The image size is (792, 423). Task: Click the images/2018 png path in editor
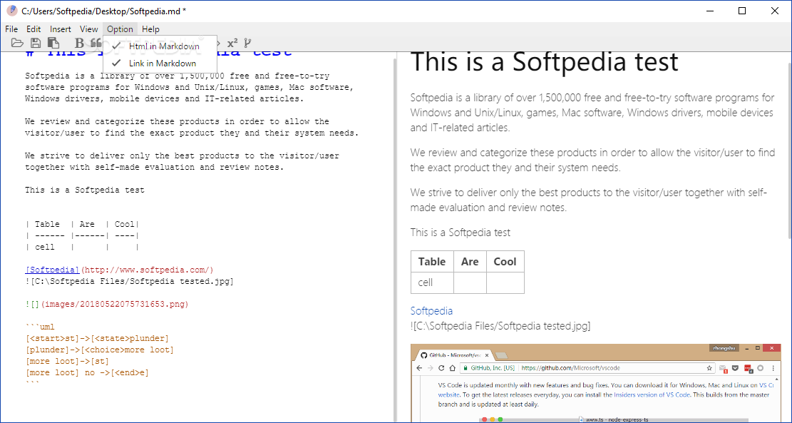114,305
